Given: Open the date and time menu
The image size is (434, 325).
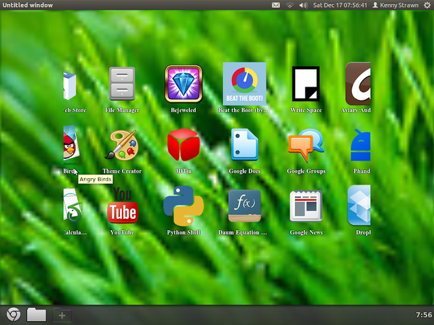Looking at the screenshot, I should click(x=340, y=5).
